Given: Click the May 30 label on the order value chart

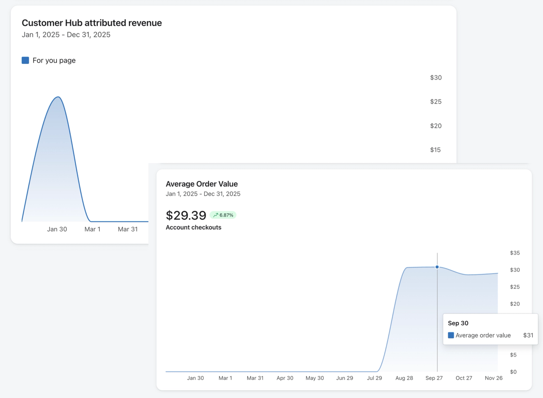Looking at the screenshot, I should tap(315, 378).
